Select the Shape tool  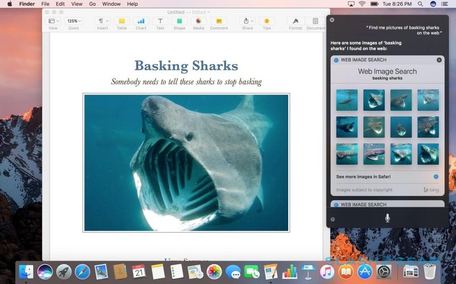[179, 21]
